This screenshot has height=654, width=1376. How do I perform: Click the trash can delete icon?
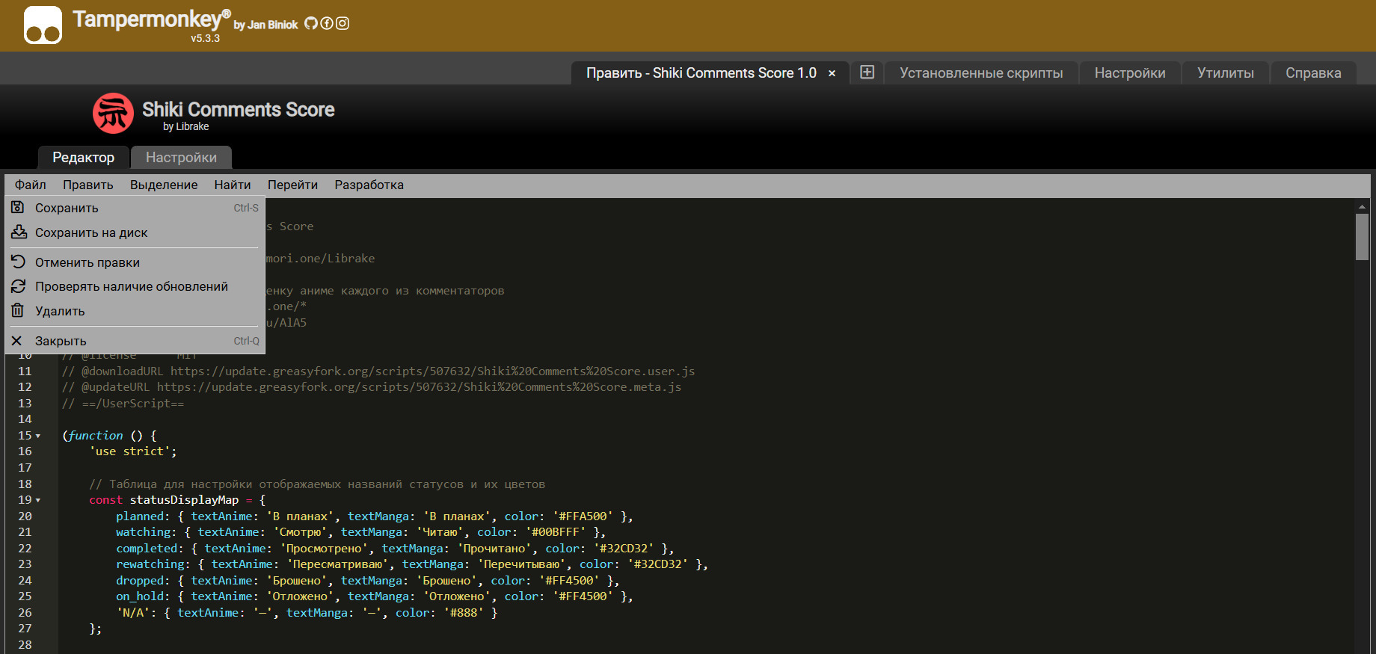pos(18,310)
